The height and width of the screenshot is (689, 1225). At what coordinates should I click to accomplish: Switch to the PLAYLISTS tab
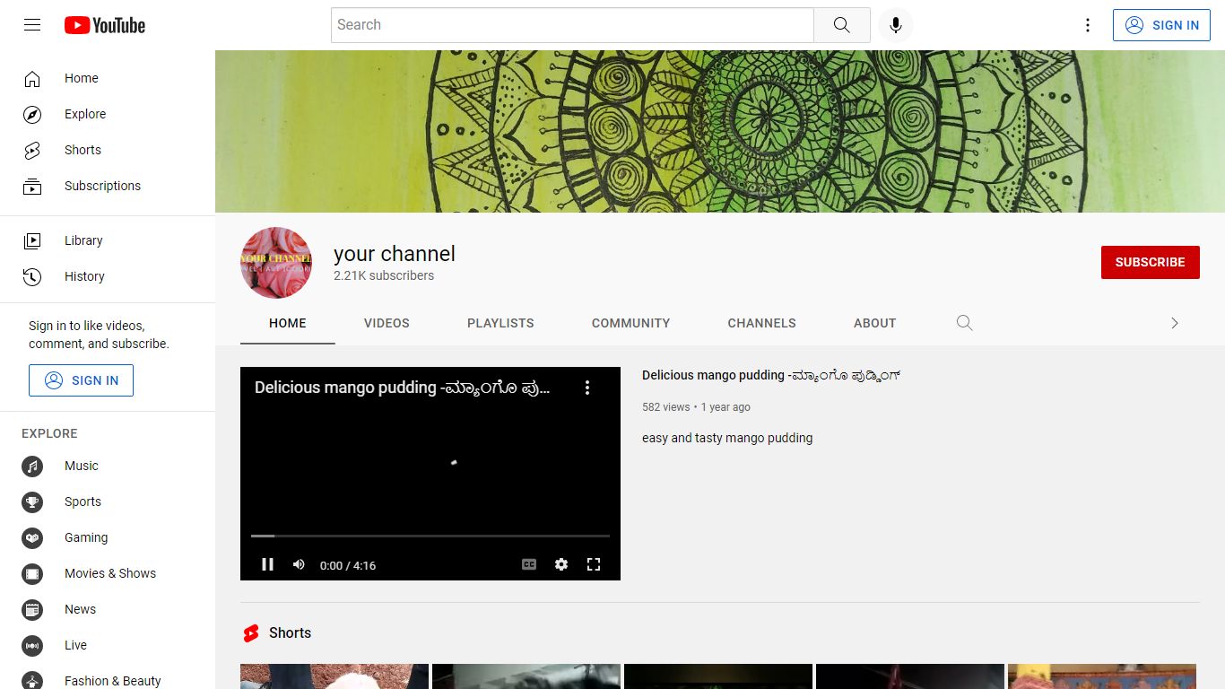(500, 323)
